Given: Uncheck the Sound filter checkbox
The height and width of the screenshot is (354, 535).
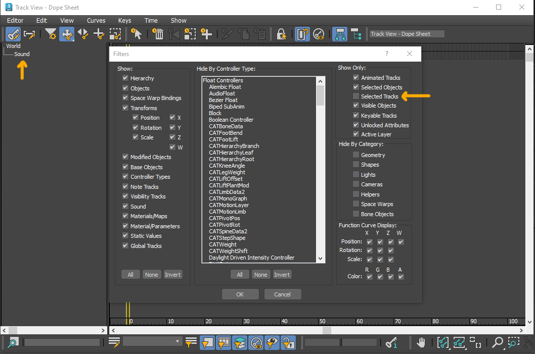Looking at the screenshot, I should (x=125, y=206).
